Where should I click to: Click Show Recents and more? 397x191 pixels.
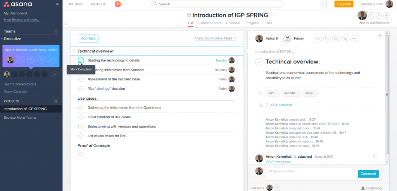coord(22,19)
